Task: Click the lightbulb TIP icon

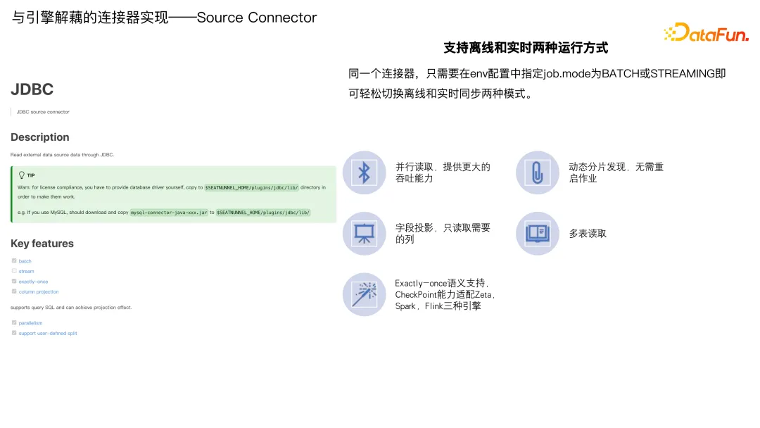Action: pyautogui.click(x=21, y=175)
